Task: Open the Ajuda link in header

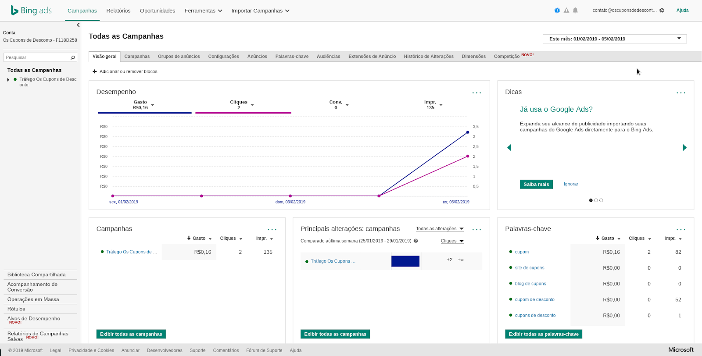Action: [x=682, y=11]
